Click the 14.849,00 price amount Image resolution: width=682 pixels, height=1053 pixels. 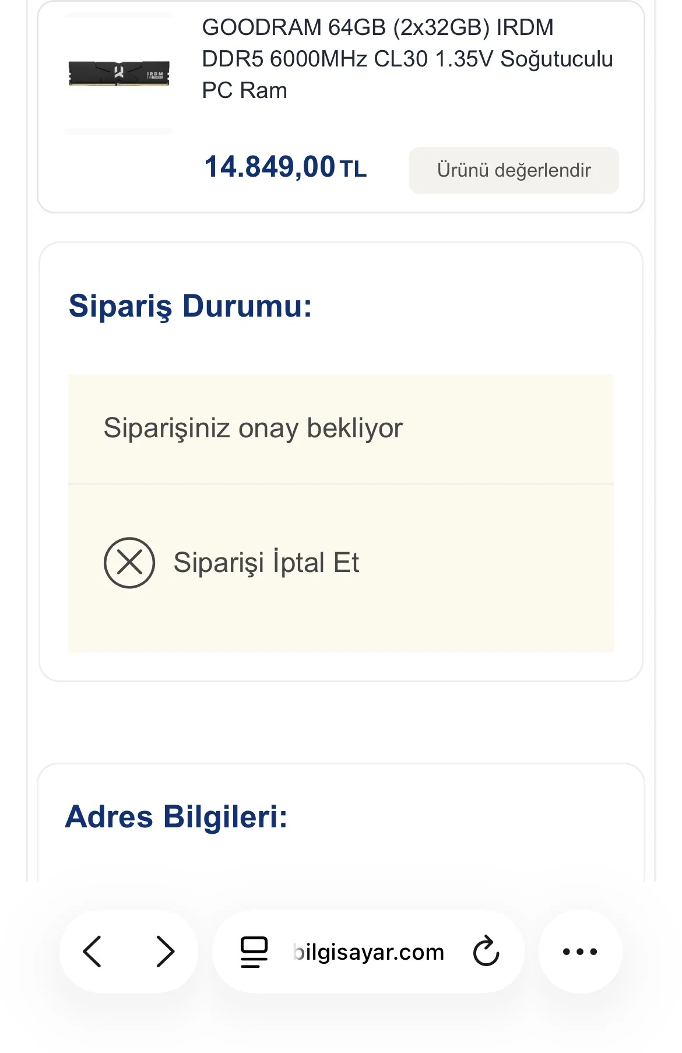(269, 167)
